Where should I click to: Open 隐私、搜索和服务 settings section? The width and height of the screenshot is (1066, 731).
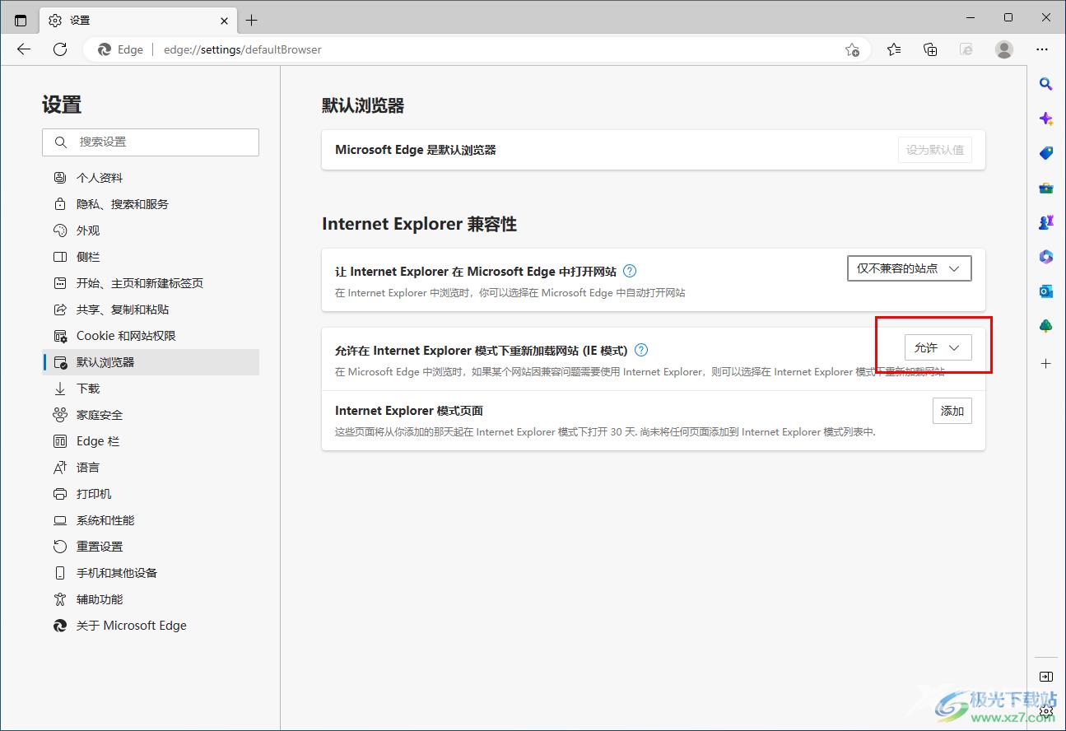[151, 204]
